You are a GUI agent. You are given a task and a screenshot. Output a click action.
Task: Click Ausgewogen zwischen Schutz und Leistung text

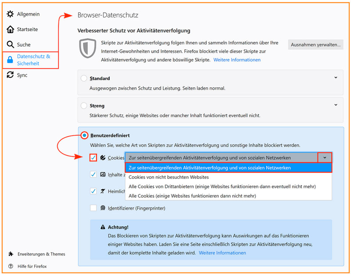pyautogui.click(x=157, y=88)
